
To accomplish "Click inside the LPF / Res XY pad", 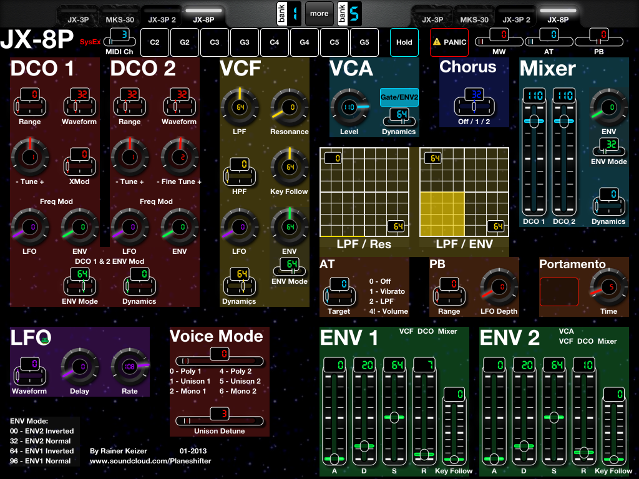I will pos(364,192).
